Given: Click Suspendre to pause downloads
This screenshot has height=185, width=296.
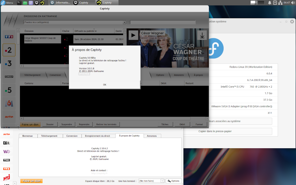Looking at the screenshot, I should [x=67, y=124].
